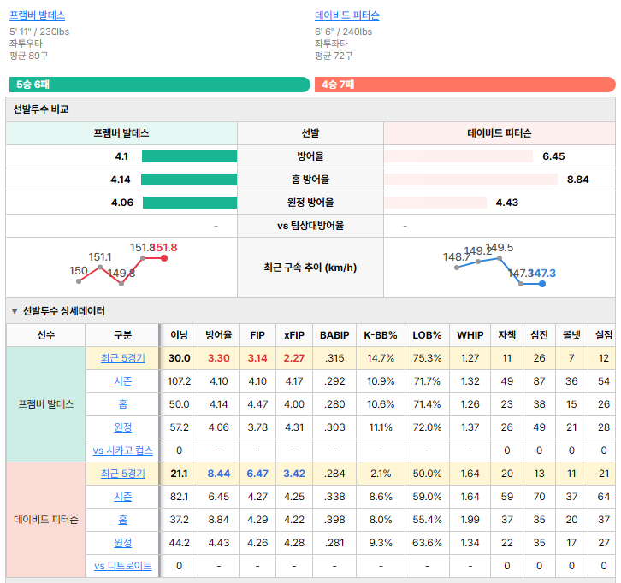The width and height of the screenshot is (621, 583).
Task: Click the 1.99 WHIP cell
Action: tap(470, 520)
